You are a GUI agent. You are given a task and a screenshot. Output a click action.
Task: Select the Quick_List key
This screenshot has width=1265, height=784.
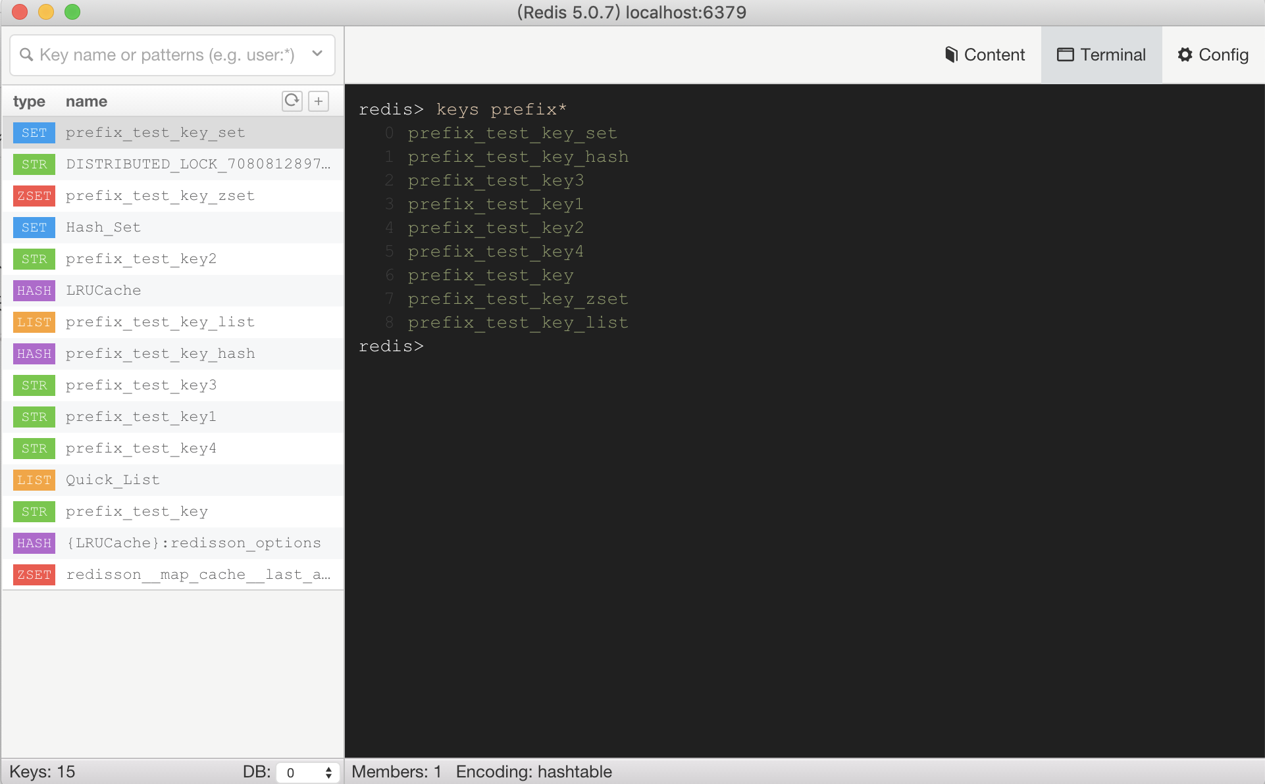tap(172, 480)
